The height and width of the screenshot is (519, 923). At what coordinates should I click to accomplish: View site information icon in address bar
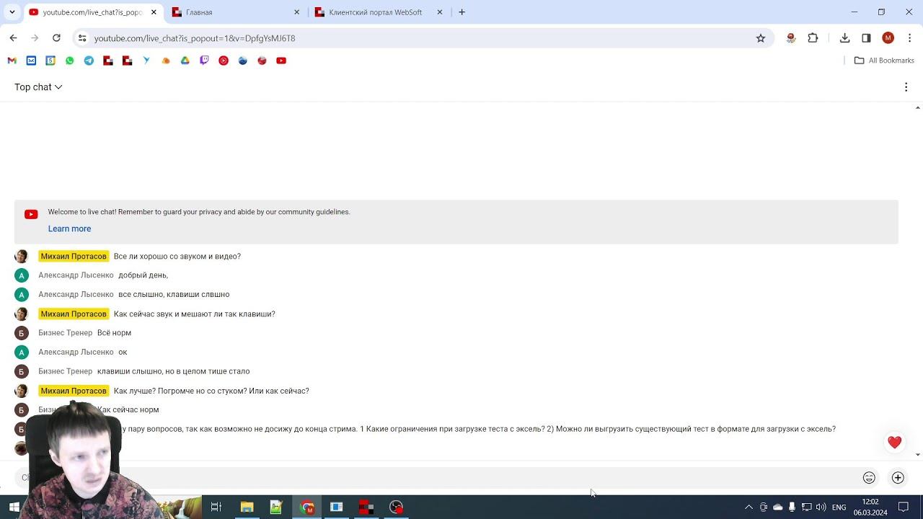[x=82, y=38]
